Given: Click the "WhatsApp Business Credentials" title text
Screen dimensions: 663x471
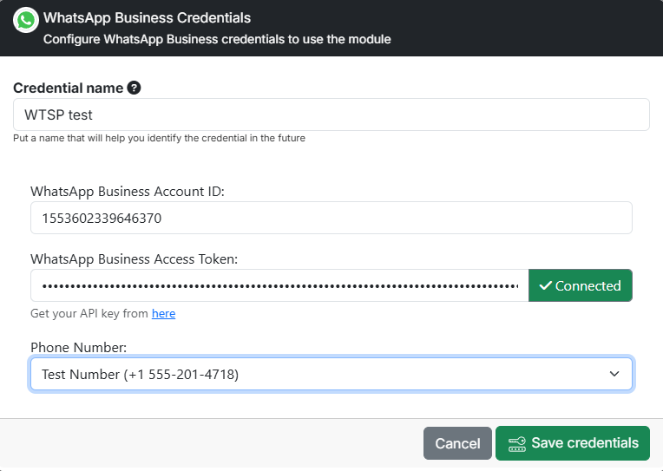Looking at the screenshot, I should click(148, 17).
